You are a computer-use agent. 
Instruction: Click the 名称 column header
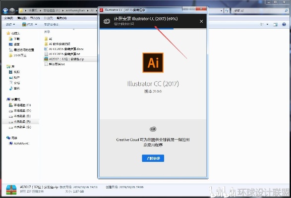pyautogui.click(x=47, y=32)
